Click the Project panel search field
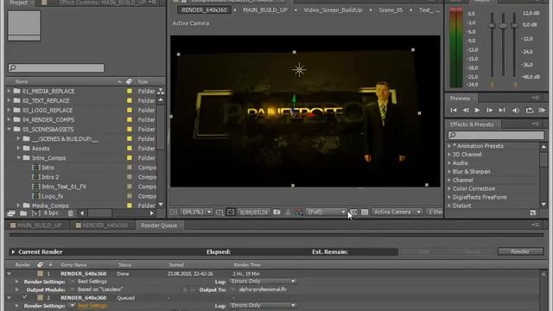Screen dimensions: 553x311 [56, 67]
